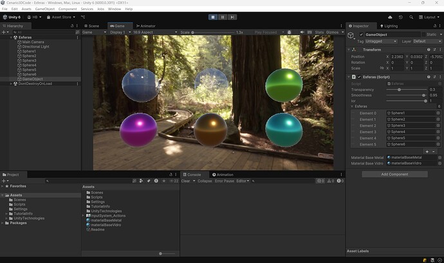Screen dimensions: 444x263
Task: Switch to the Animation tab
Action: pos(223,175)
